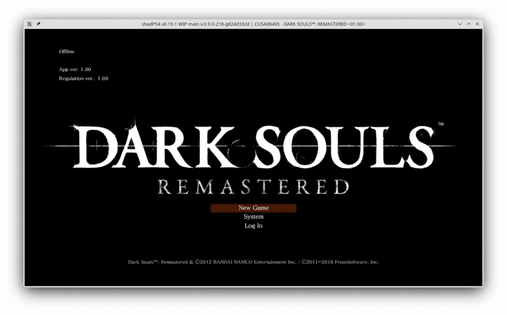Click the Offline status text
This screenshot has height=315, width=507.
[x=67, y=51]
